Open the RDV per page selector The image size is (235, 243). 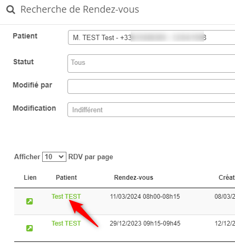tap(54, 157)
